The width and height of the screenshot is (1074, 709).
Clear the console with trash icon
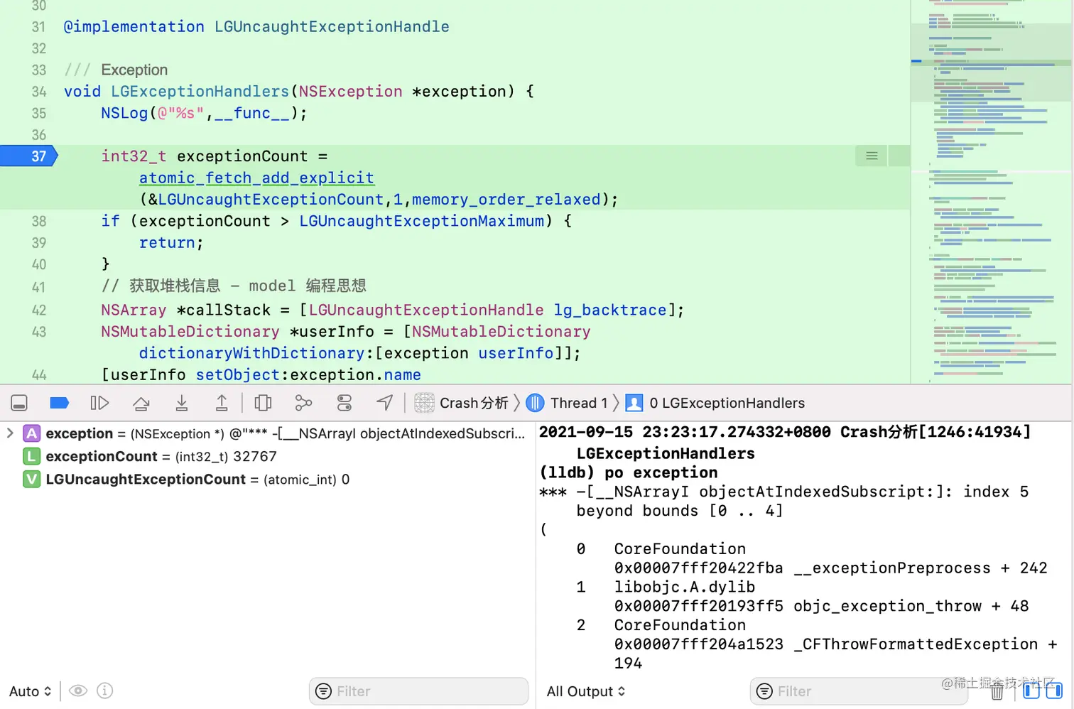[x=997, y=691]
